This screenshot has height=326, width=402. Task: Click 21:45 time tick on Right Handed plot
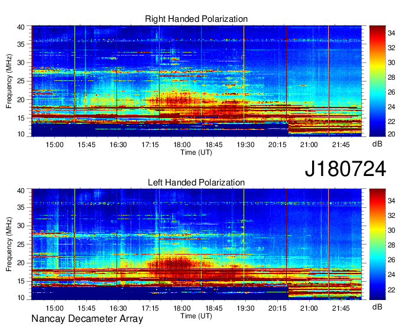pos(341,145)
